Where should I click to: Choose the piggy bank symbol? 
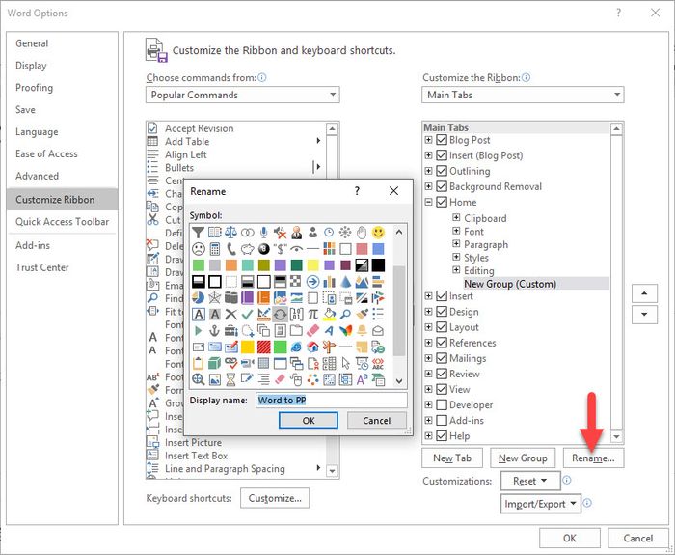pyautogui.click(x=247, y=249)
